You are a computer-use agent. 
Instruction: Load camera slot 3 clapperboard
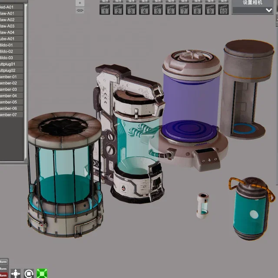click(x=131, y=10)
